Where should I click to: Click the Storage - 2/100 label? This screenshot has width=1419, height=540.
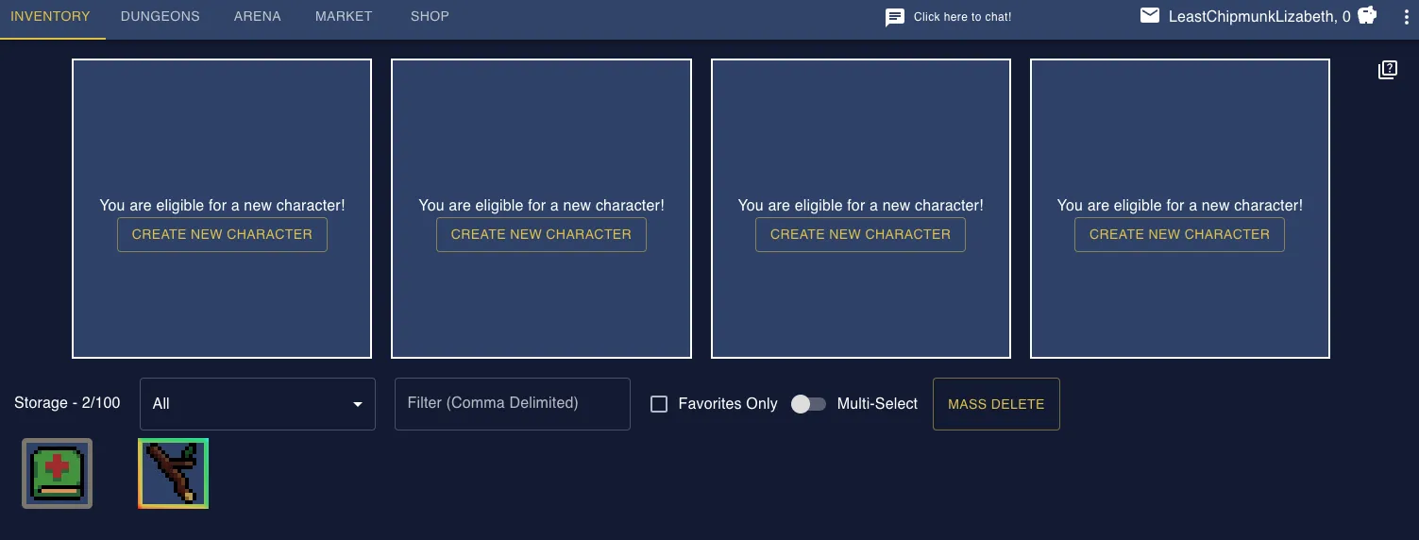[67, 403]
